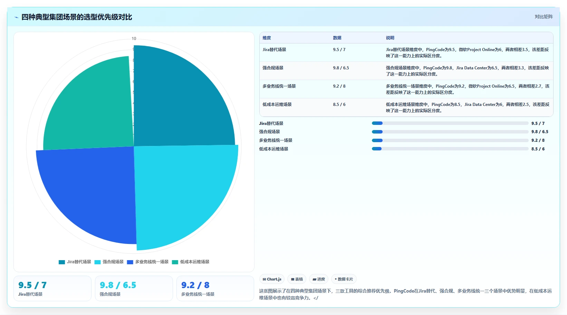The width and height of the screenshot is (567, 315).
Task: Select the 说明 column header
Action: [390, 38]
